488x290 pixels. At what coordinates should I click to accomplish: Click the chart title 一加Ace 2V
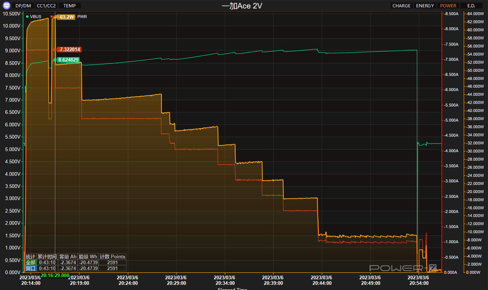[242, 6]
